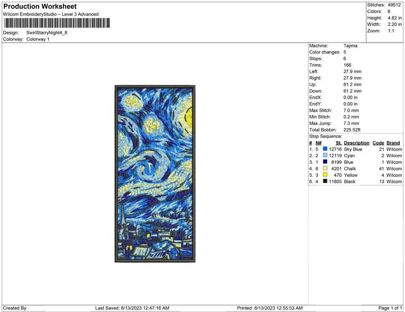This screenshot has height=312, width=405.
Task: Click the Max Stitch value 7.0 mm
Action: pyautogui.click(x=351, y=111)
